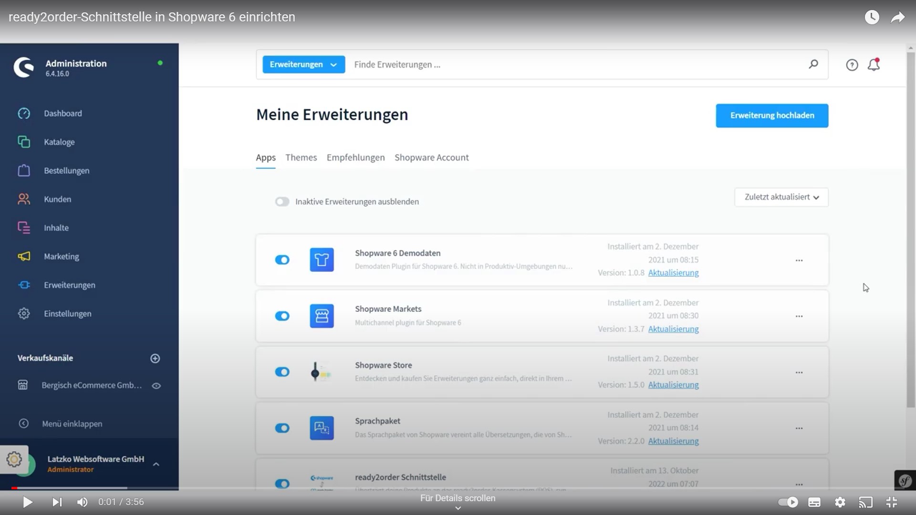Image resolution: width=916 pixels, height=515 pixels.
Task: Deactivate the Shopware 6 Demodaten extension
Action: 282,260
